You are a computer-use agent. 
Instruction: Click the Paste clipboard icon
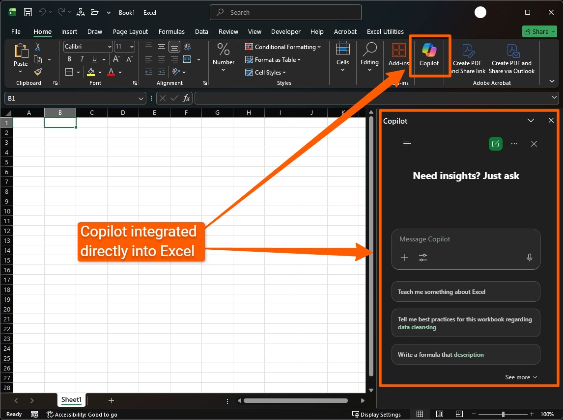click(21, 51)
